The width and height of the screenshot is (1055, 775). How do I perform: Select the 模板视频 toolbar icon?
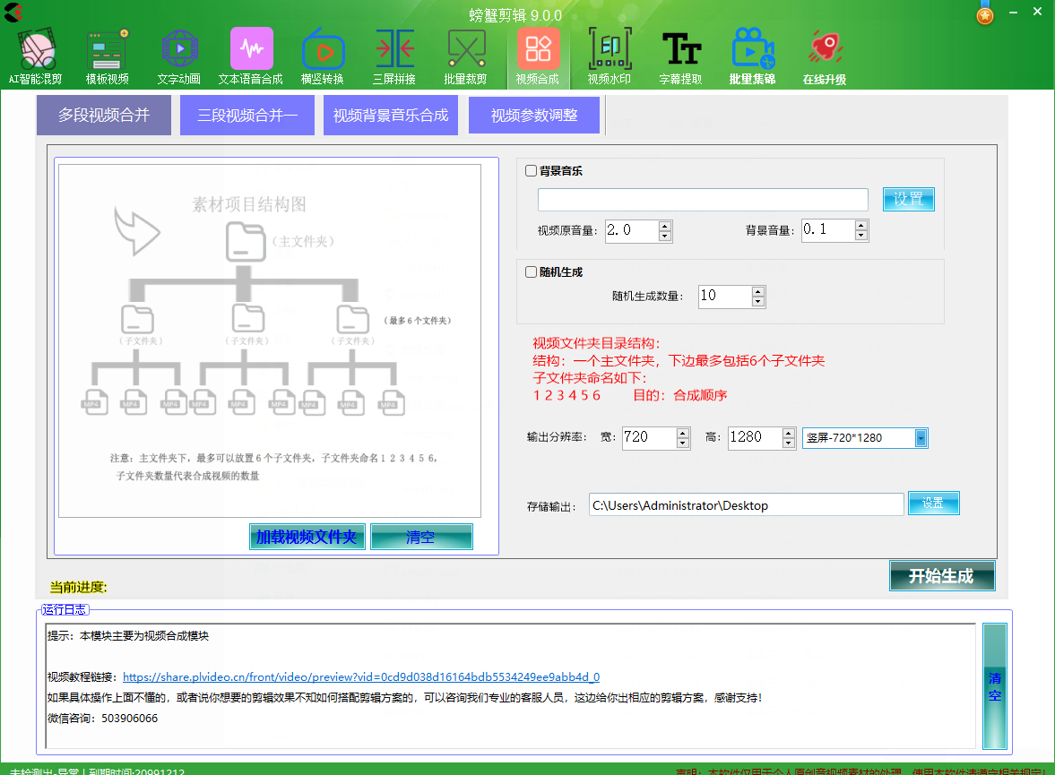pyautogui.click(x=108, y=55)
